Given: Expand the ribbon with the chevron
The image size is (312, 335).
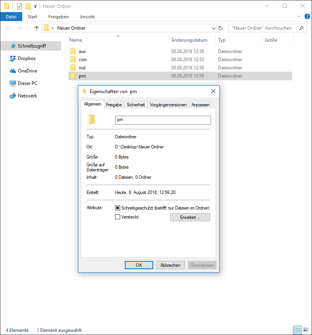Looking at the screenshot, I should tap(299, 16).
